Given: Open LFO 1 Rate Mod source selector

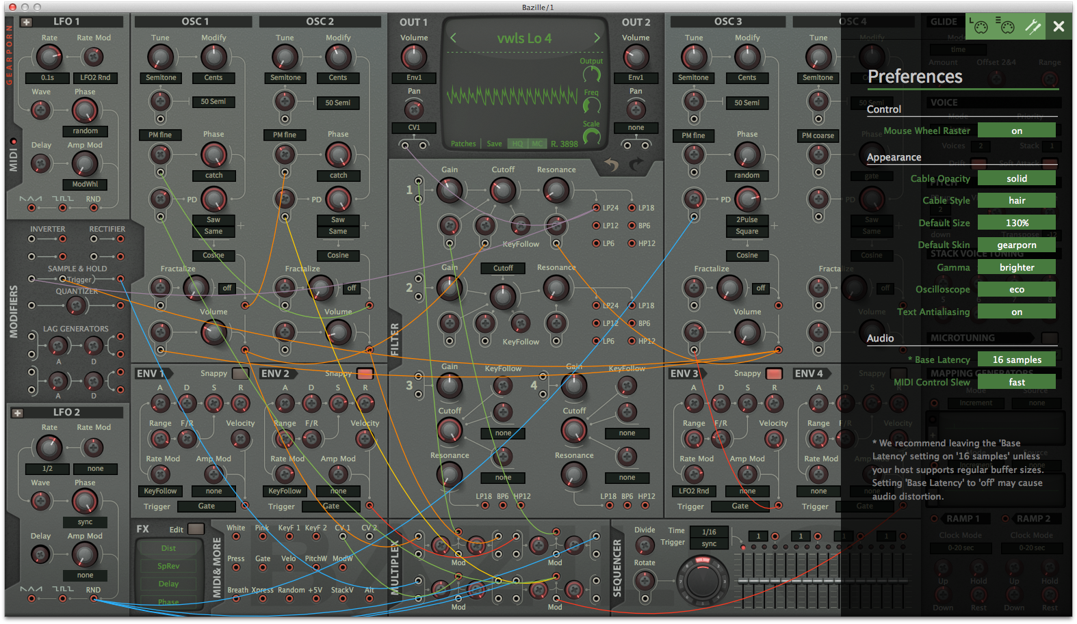Looking at the screenshot, I should coord(95,78).
